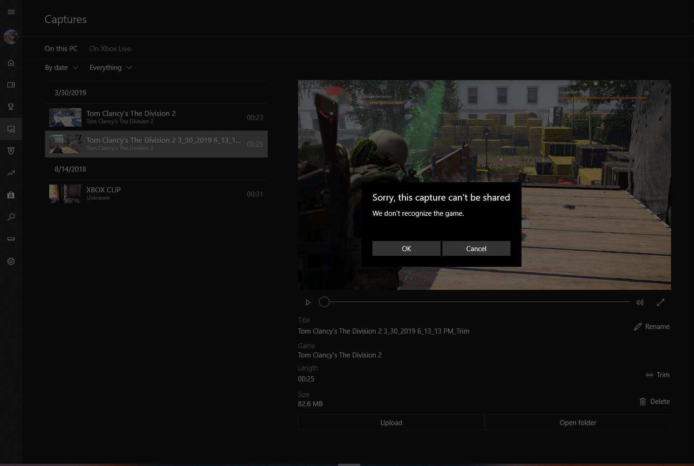694x466 pixels.
Task: Open the Trends chart icon
Action: (11, 173)
